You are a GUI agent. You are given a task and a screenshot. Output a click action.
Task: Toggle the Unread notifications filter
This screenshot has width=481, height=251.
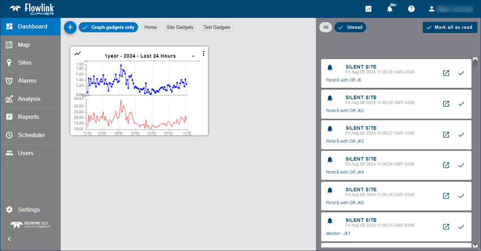(350, 27)
